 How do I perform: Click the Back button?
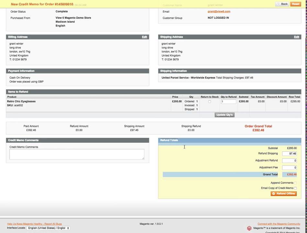(282, 4)
